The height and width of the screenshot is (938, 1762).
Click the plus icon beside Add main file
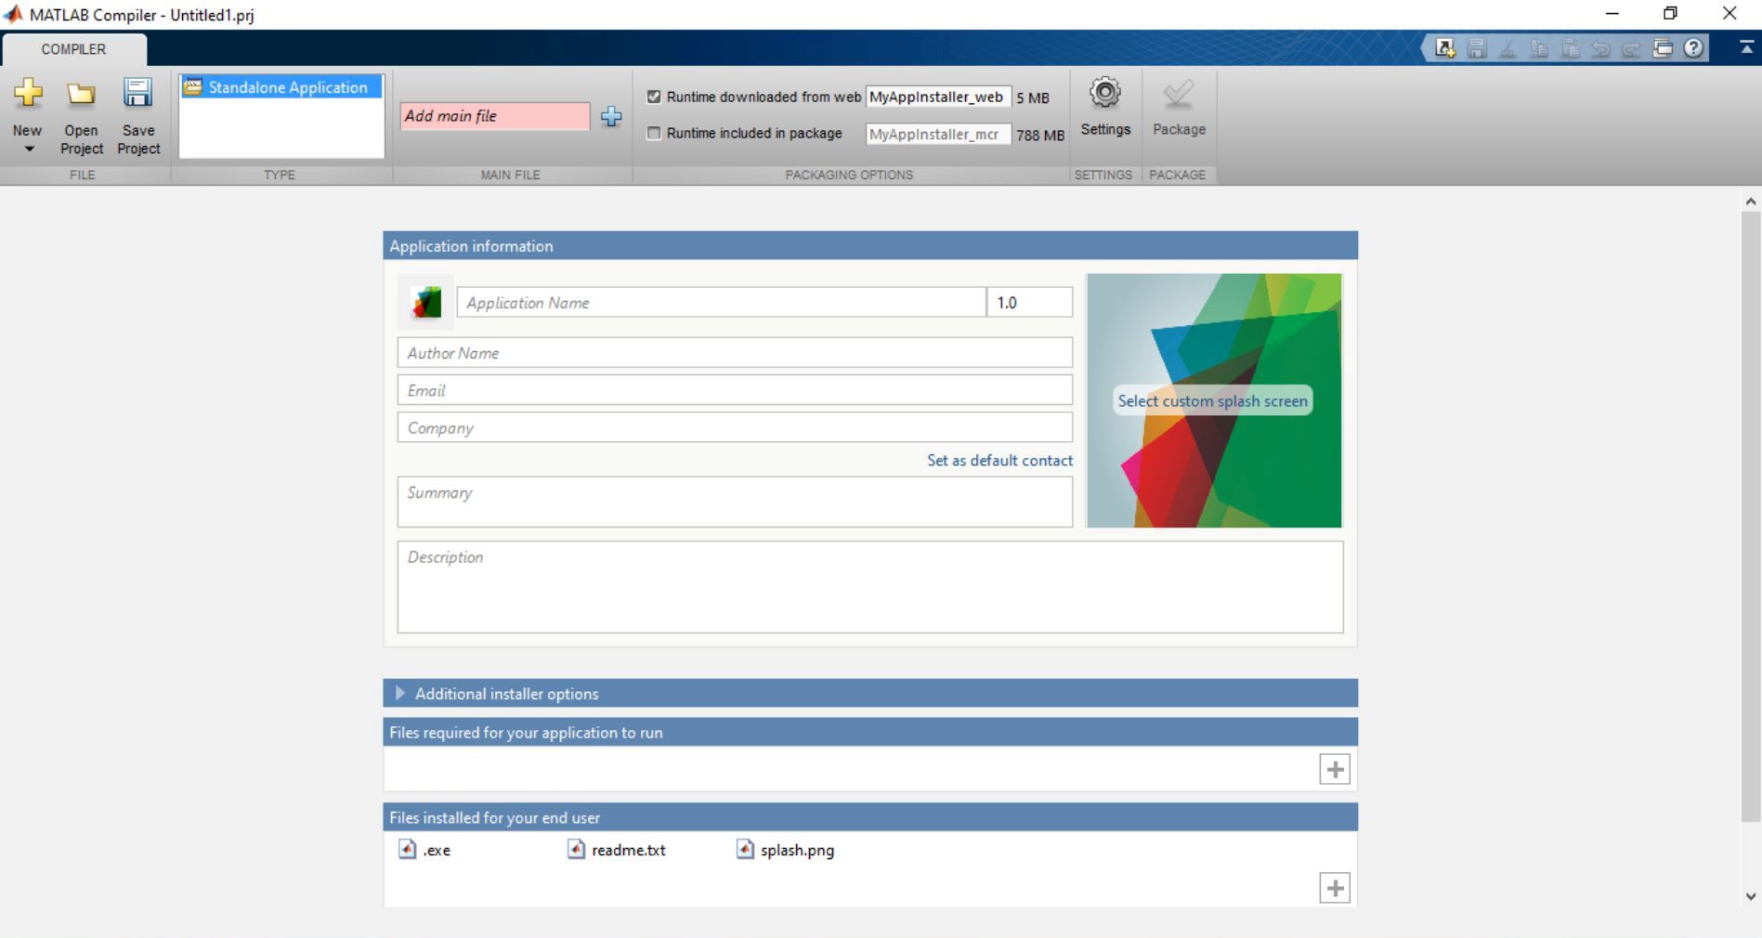(611, 116)
